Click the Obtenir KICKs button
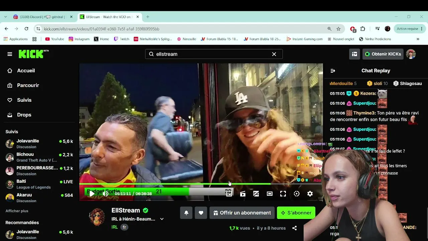428x241 pixels. (383, 54)
